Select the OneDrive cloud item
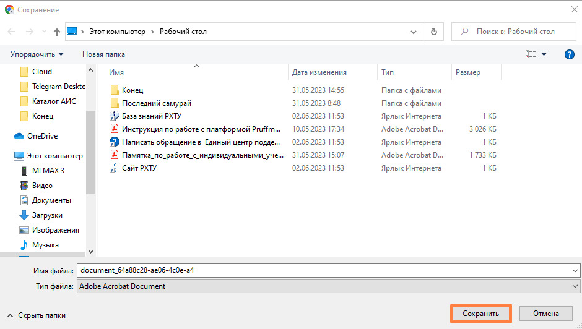Image resolution: width=582 pixels, height=329 pixels. pos(42,136)
